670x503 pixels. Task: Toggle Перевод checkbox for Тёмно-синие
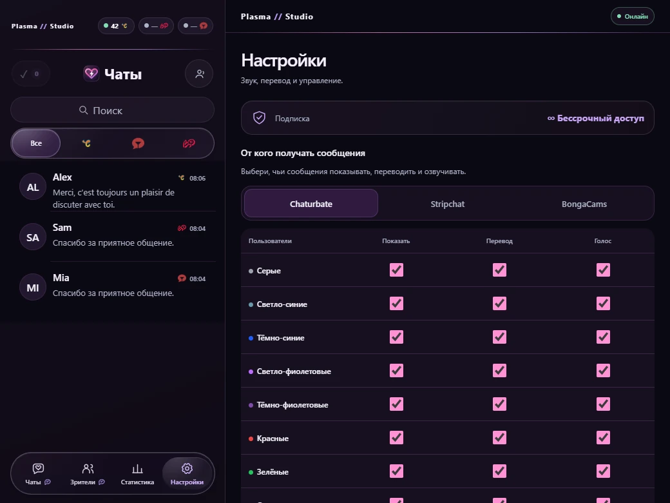499,337
